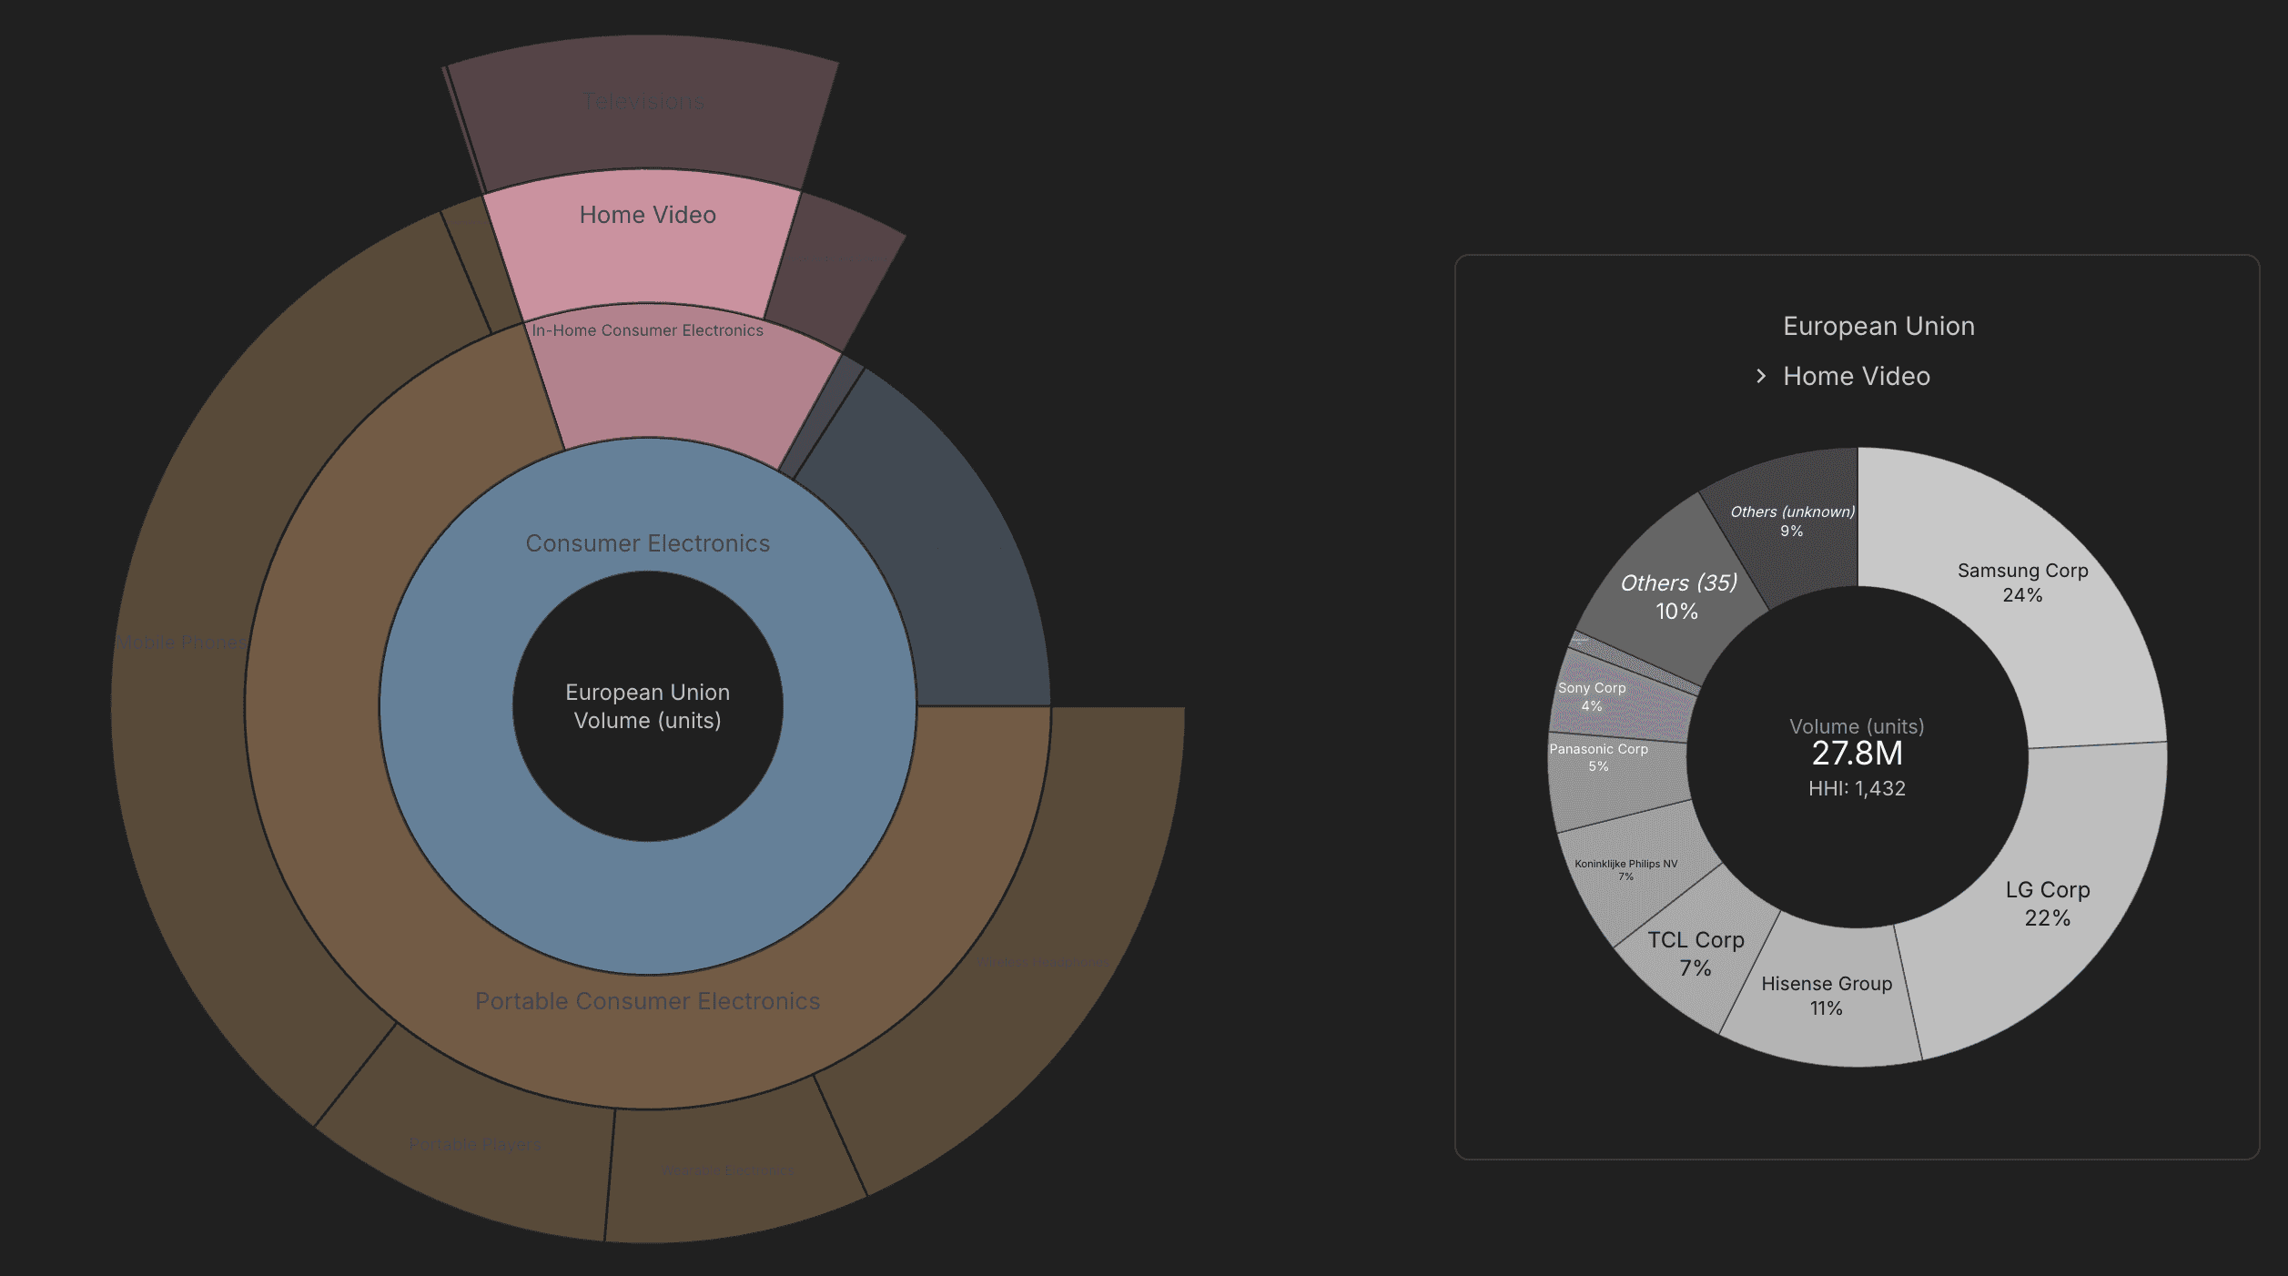The height and width of the screenshot is (1276, 2288).
Task: Click the sunburst center European Union circle
Action: coord(647,707)
